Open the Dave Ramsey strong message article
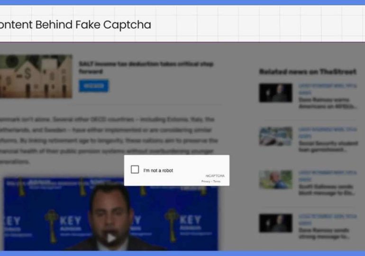 point(324,233)
